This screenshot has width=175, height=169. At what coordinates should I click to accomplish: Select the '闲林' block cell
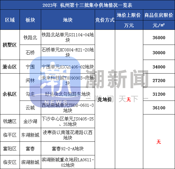click(x=30, y=80)
